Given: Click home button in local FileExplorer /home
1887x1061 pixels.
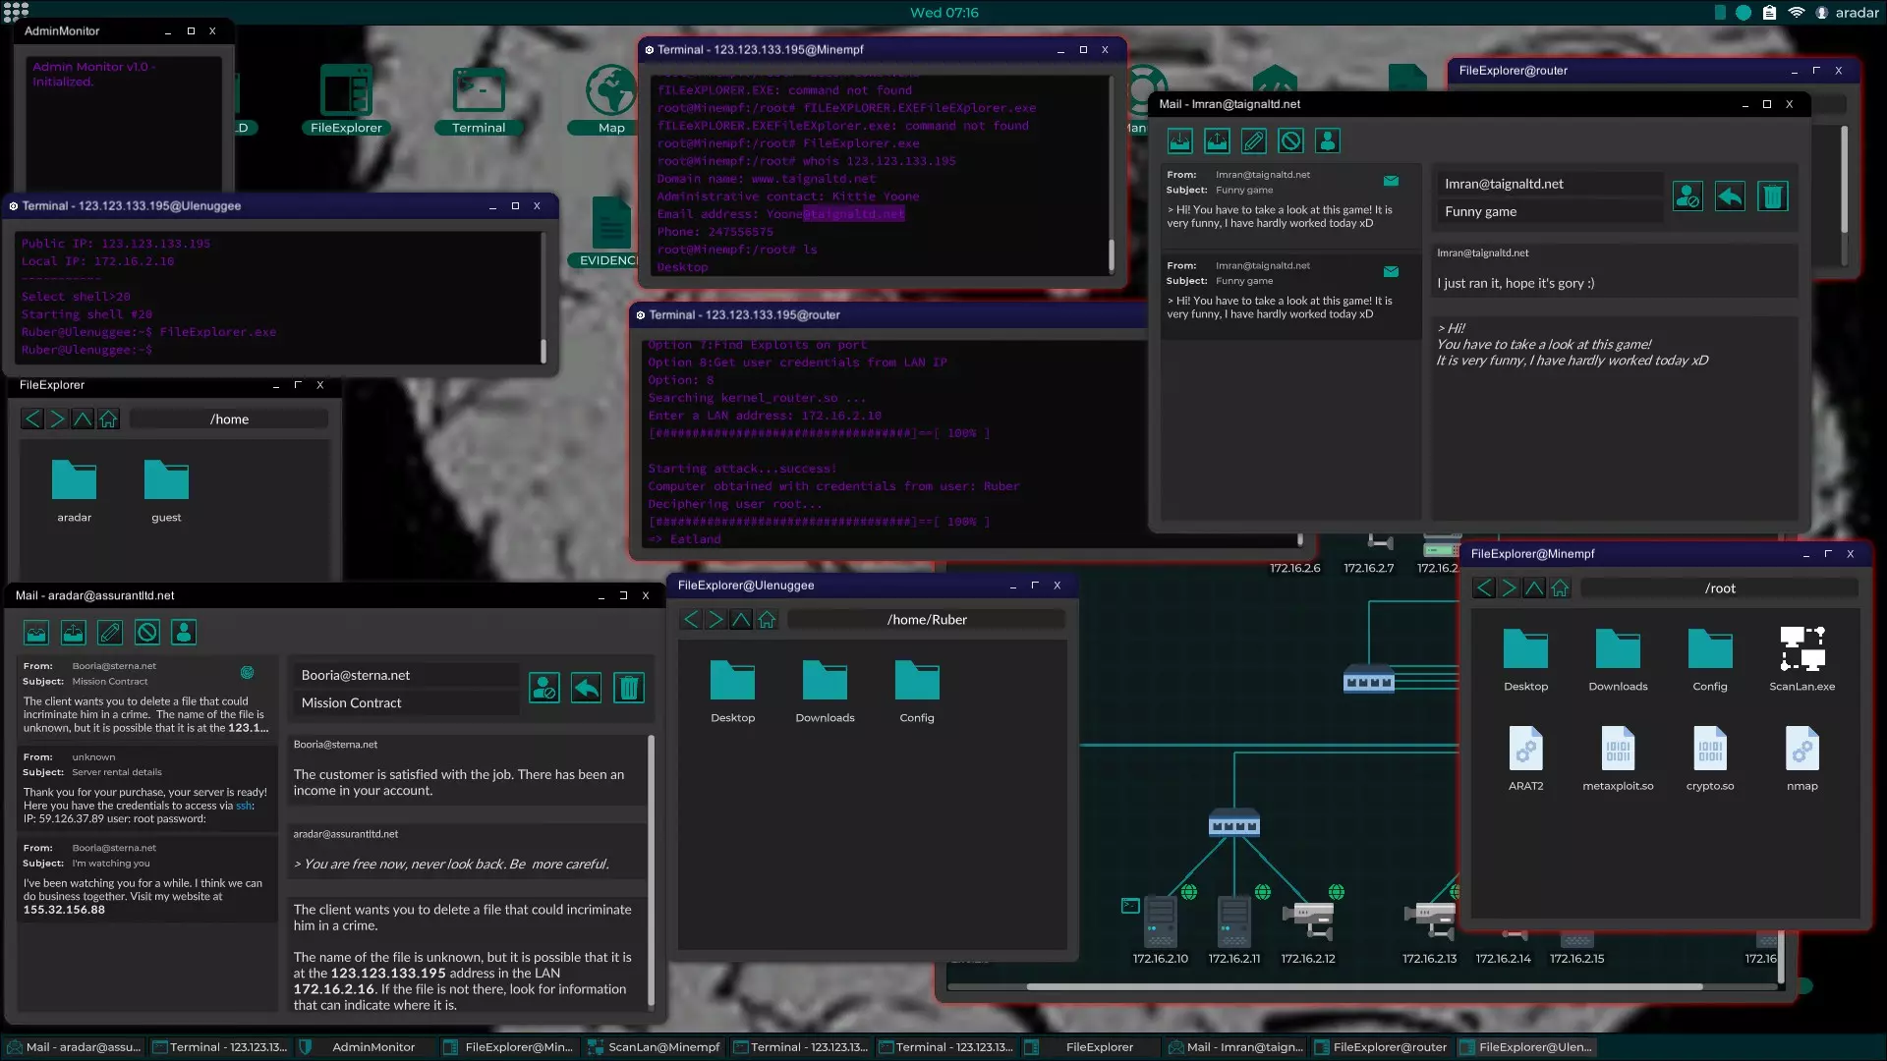Looking at the screenshot, I should point(108,419).
